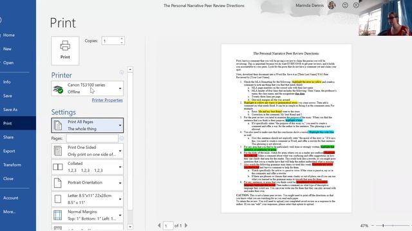Open the Portrait Orientation dropdown
This screenshot has height=231, width=412.
click(x=88, y=183)
